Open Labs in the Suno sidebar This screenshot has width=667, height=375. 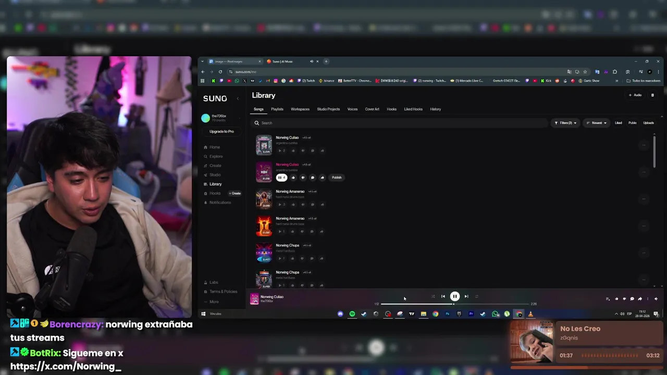pyautogui.click(x=211, y=282)
